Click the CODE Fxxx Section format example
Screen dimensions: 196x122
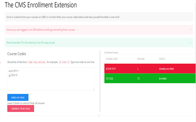click(37, 62)
